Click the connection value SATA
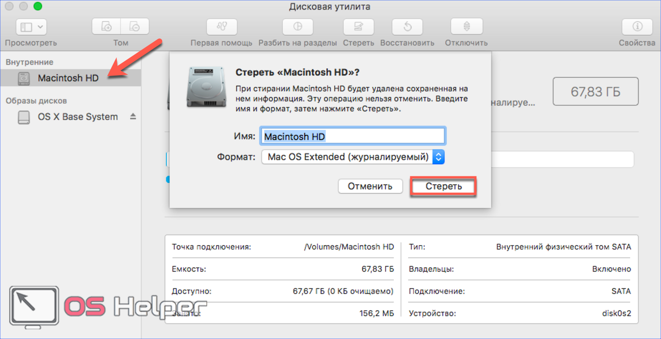This screenshot has width=661, height=339. click(x=621, y=291)
